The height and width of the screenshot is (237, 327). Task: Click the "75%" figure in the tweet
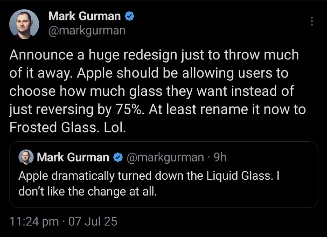point(129,109)
